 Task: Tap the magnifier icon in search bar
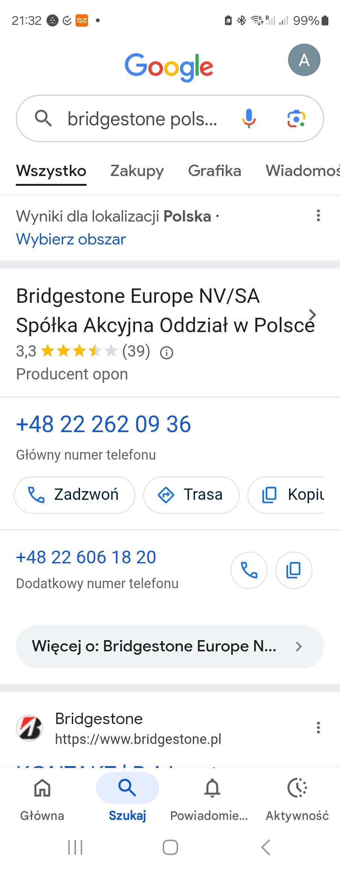click(x=43, y=118)
